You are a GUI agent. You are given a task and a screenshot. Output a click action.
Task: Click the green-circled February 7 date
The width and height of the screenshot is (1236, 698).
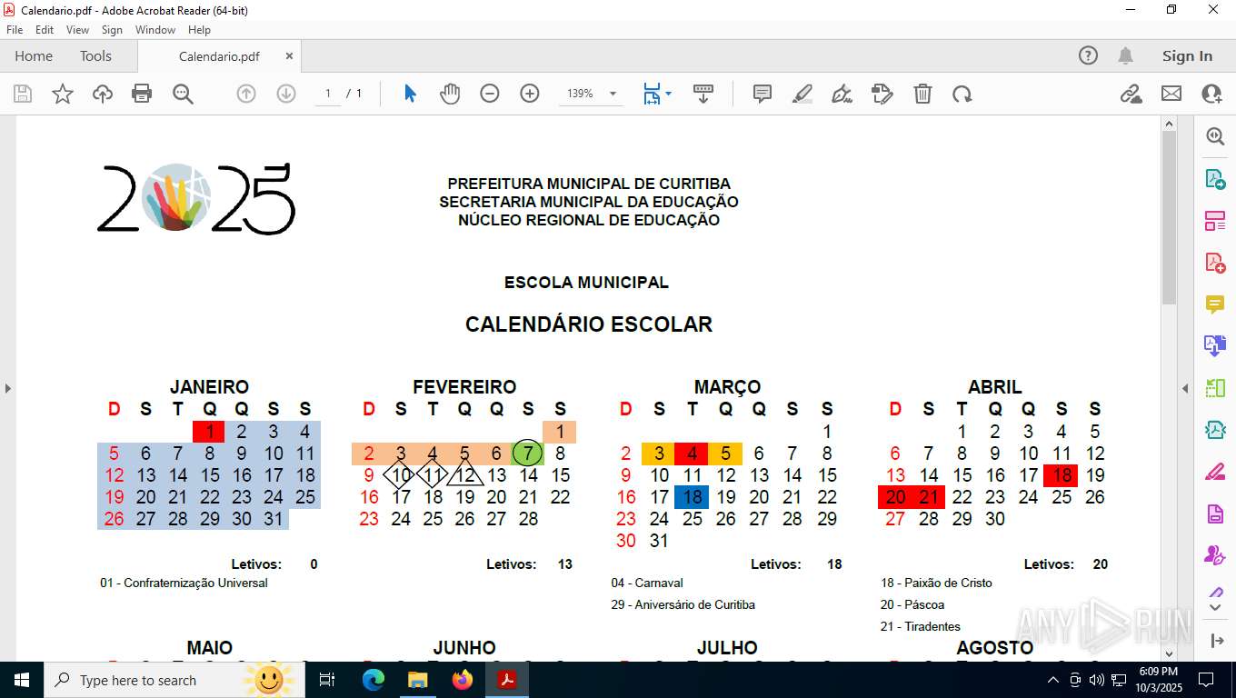[x=528, y=453]
